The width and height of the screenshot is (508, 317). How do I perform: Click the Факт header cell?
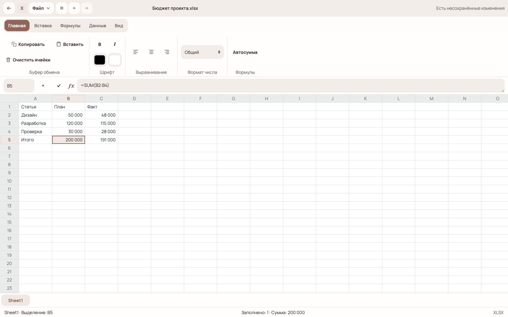tap(101, 107)
